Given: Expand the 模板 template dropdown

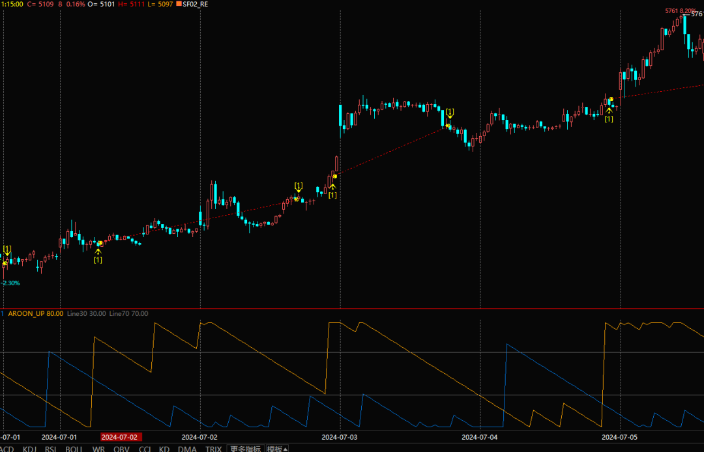Looking at the screenshot, I should [278, 449].
